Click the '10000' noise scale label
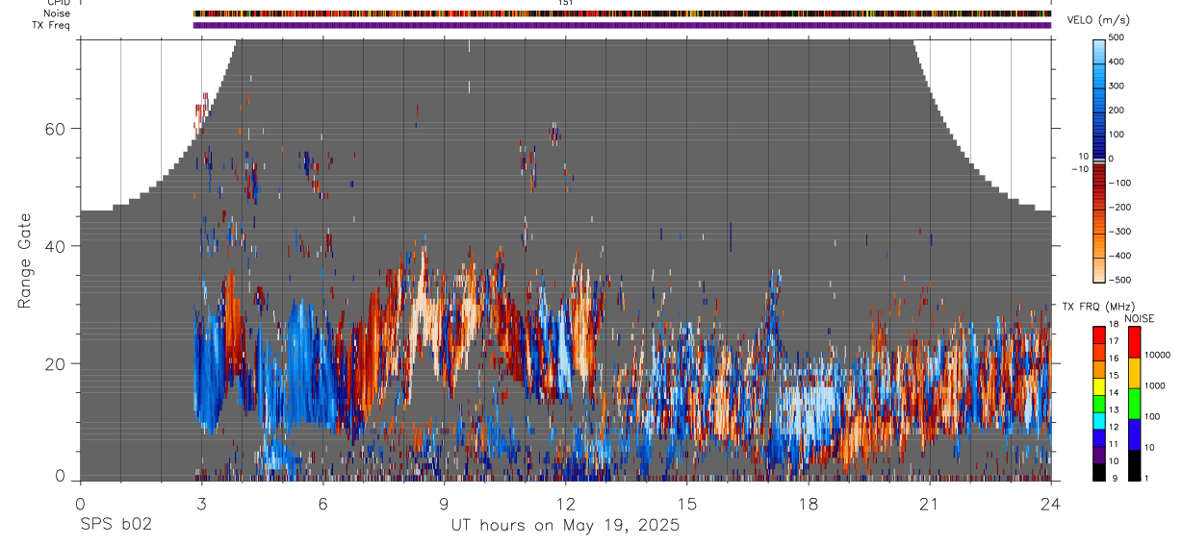Viewport: 1182px width, 545px height. tap(1157, 356)
